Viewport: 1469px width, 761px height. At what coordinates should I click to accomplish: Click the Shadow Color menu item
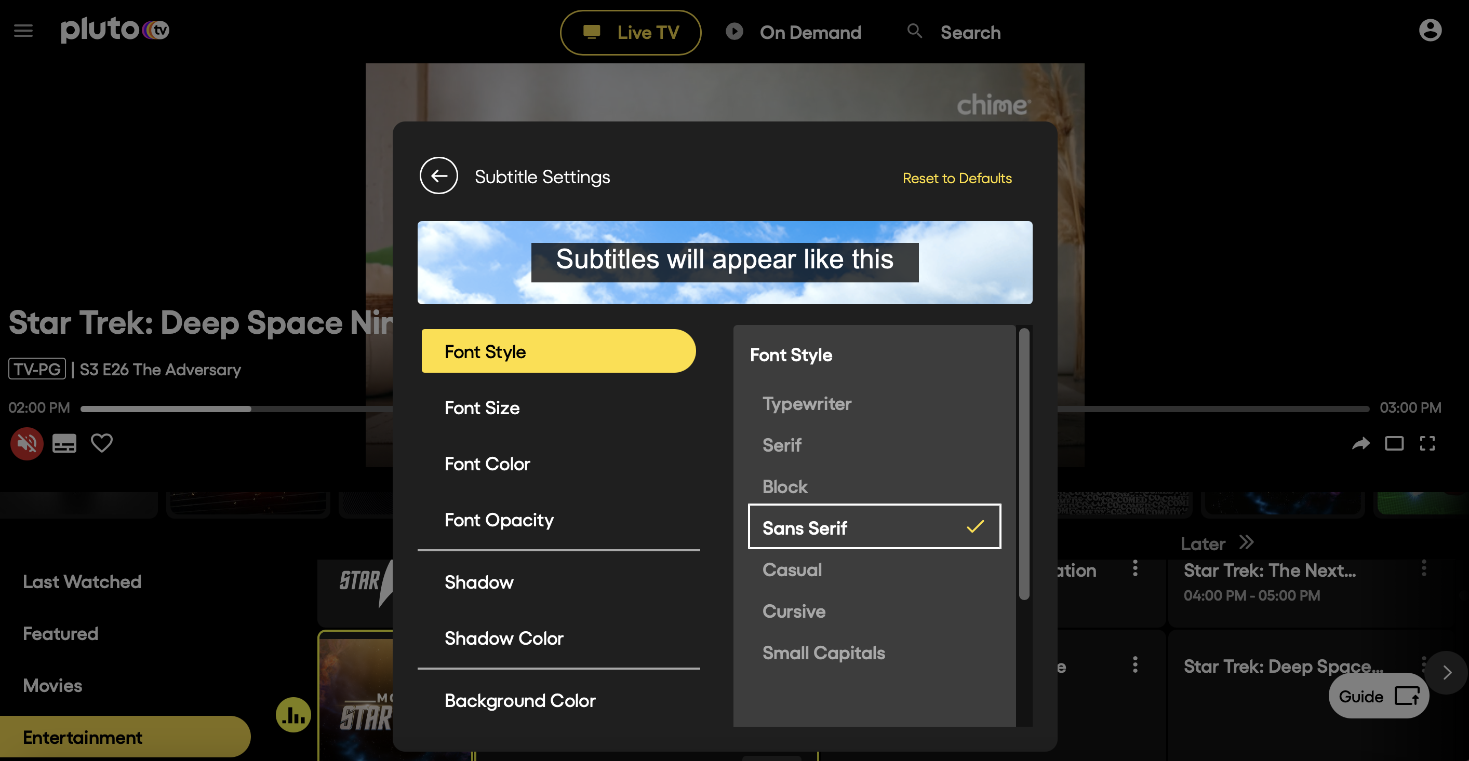point(503,638)
